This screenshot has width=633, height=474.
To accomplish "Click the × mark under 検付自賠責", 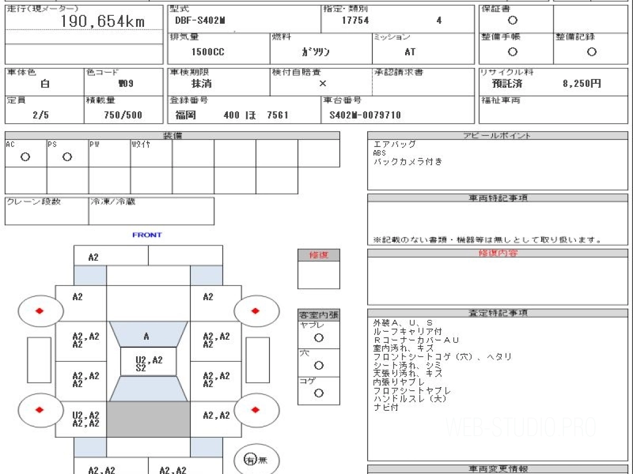I will click(x=323, y=83).
